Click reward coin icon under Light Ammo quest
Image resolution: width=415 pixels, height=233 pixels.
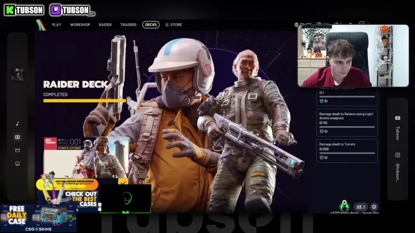click(322, 131)
